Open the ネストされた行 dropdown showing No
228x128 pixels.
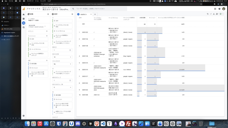[x=62, y=64]
